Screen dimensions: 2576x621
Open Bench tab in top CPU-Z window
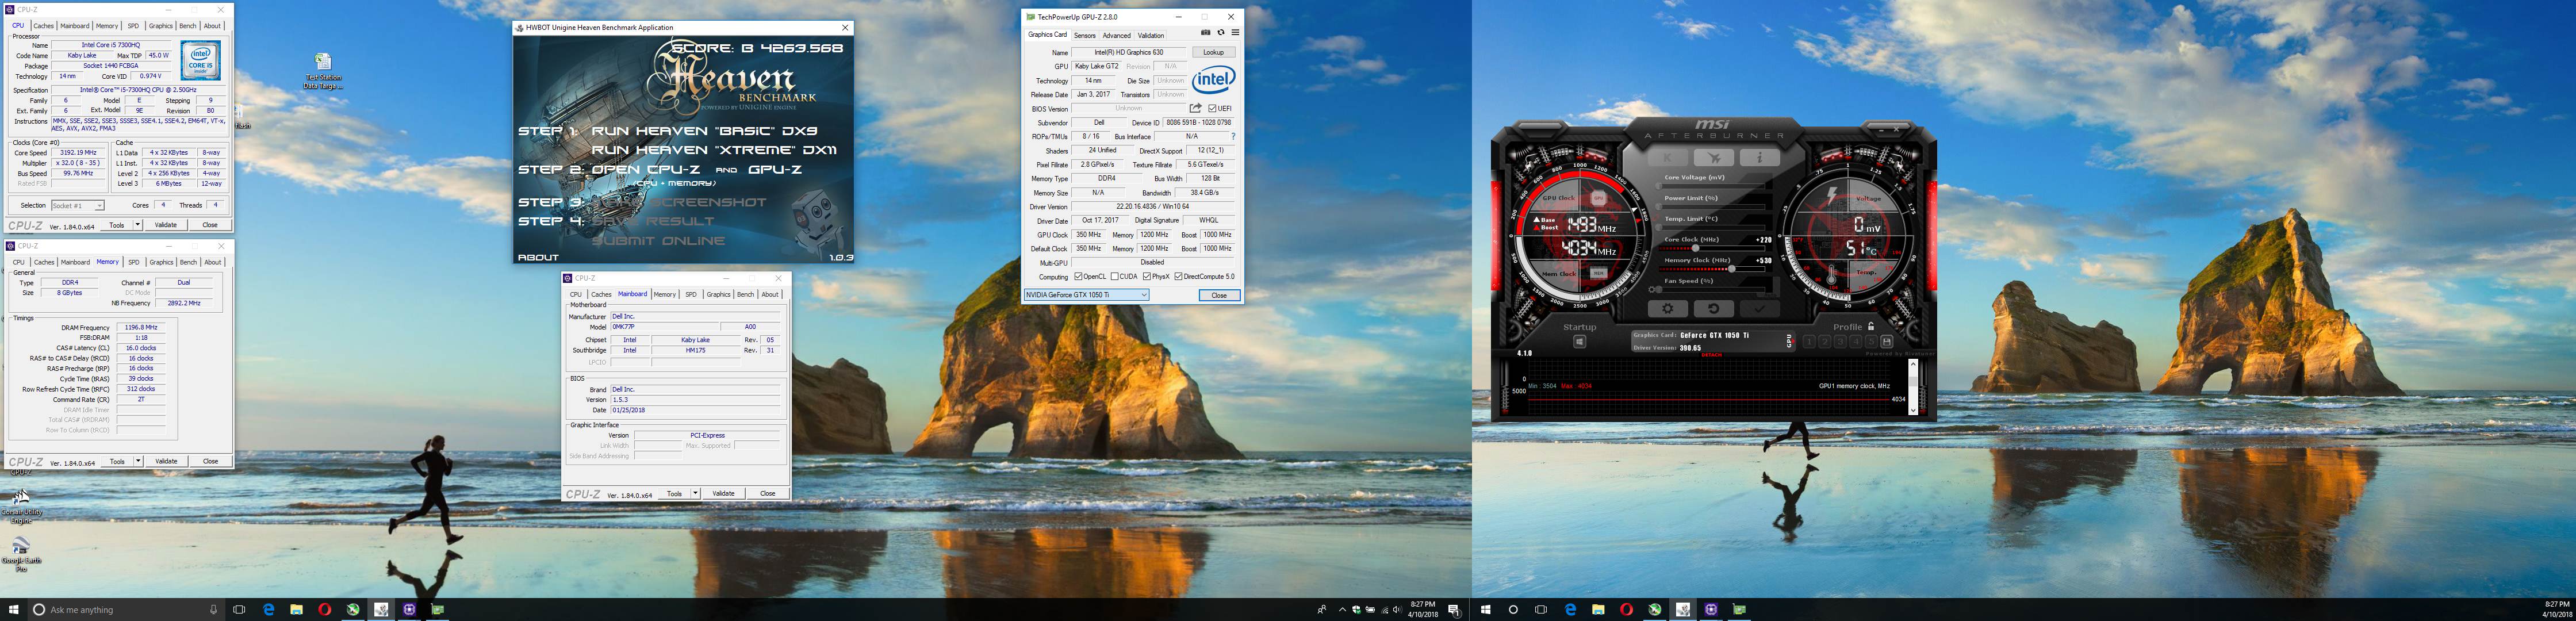[187, 26]
